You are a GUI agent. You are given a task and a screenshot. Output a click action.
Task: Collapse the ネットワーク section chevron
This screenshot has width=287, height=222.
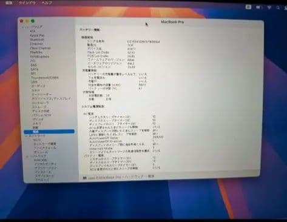27,136
